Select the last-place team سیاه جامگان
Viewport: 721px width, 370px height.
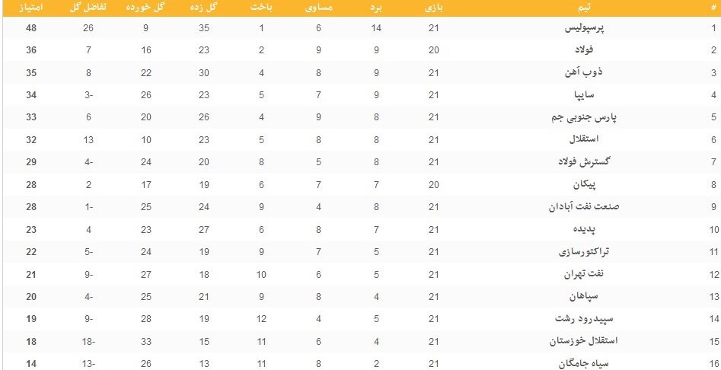[589, 362]
